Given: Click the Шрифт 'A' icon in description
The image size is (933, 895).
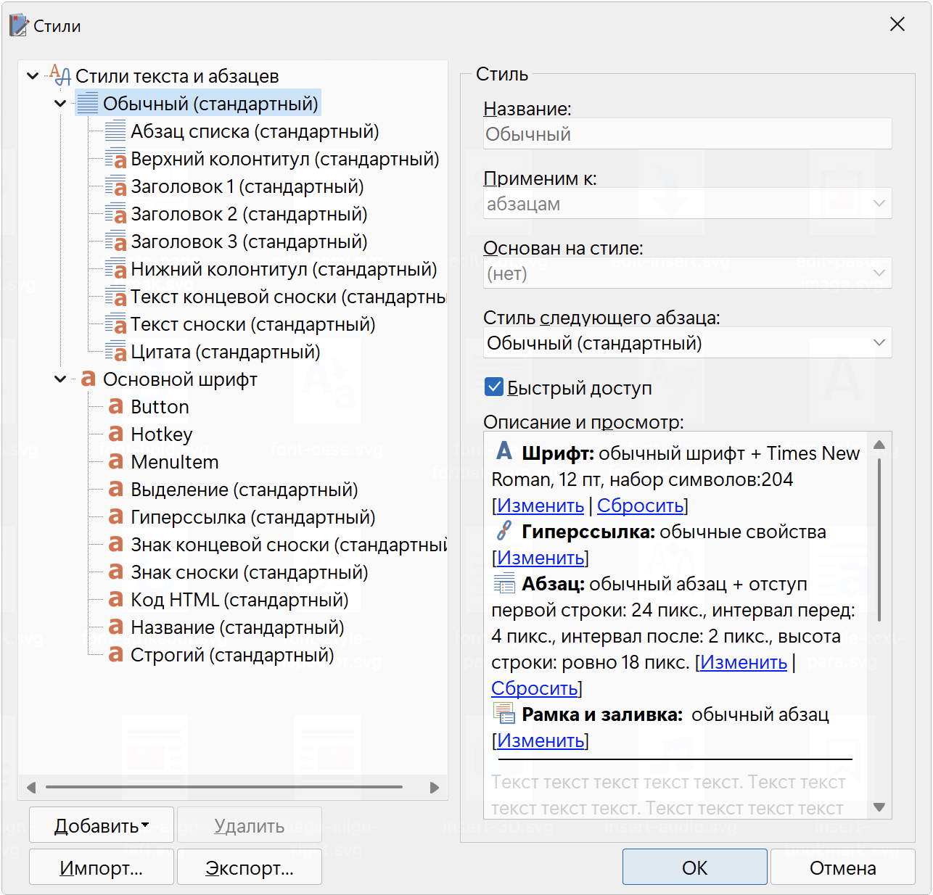Looking at the screenshot, I should [504, 452].
